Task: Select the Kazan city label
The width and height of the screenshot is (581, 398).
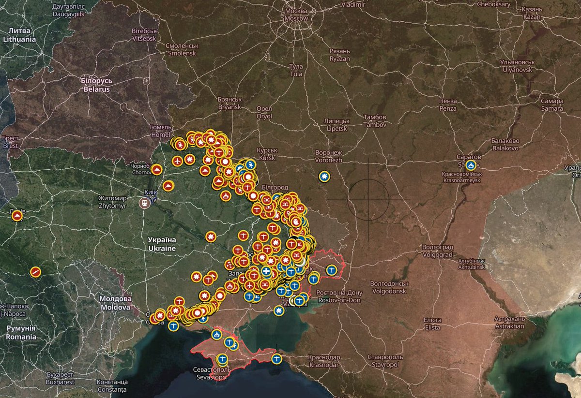Action: [532, 13]
